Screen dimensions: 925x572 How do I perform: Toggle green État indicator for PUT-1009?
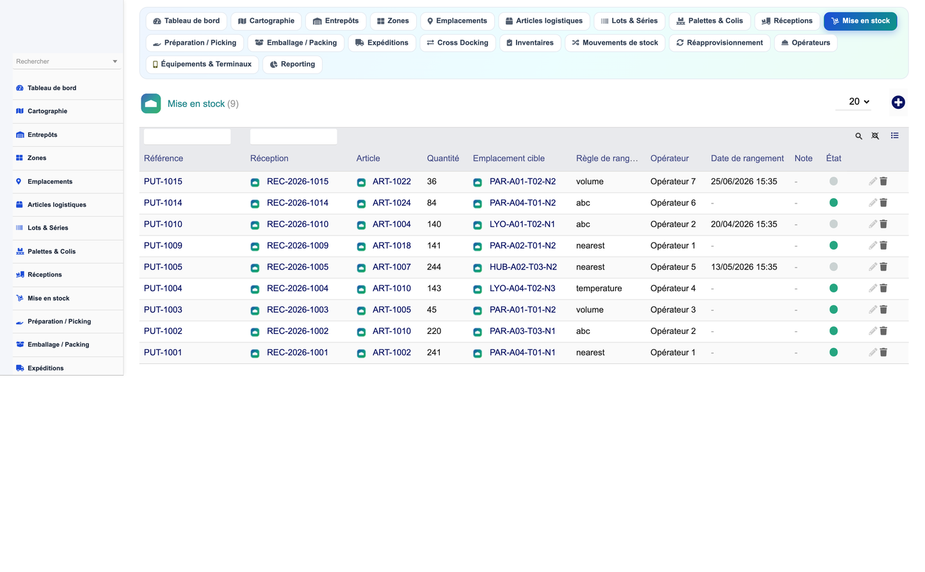point(833,246)
